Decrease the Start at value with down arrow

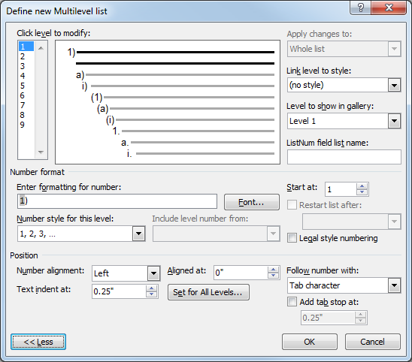(362, 192)
